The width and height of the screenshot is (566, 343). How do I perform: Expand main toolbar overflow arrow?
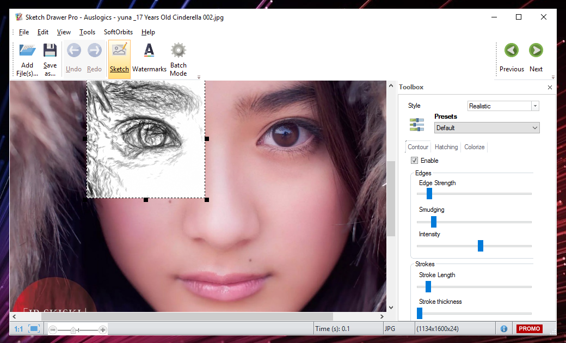click(x=199, y=77)
